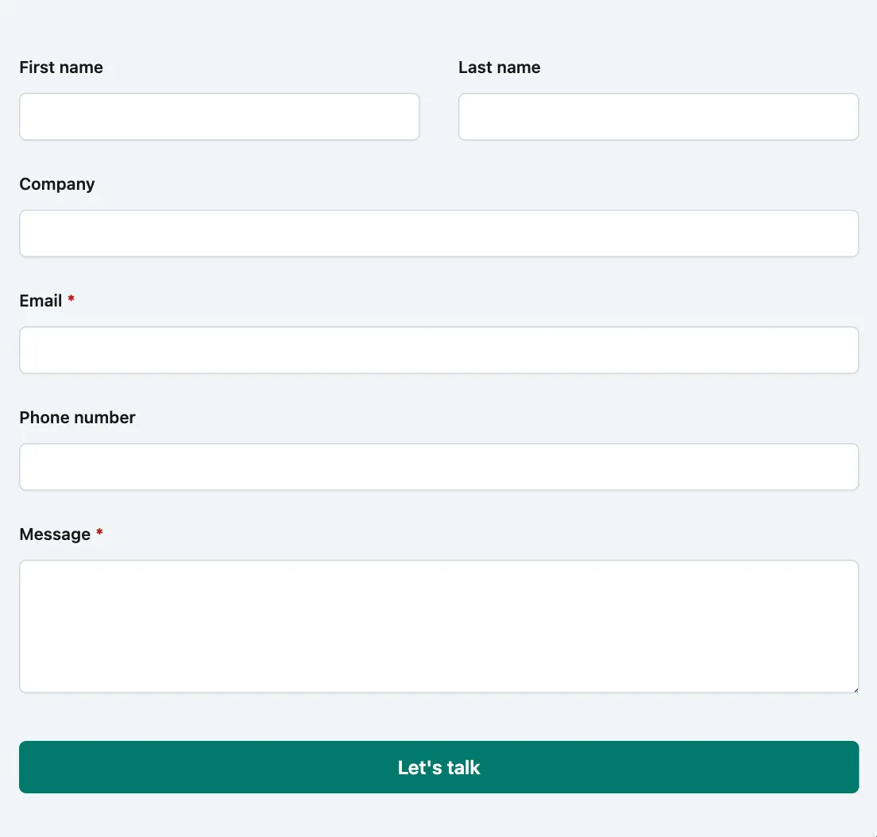
Task: Click the red asterisk next to Email
Action: [x=70, y=300]
